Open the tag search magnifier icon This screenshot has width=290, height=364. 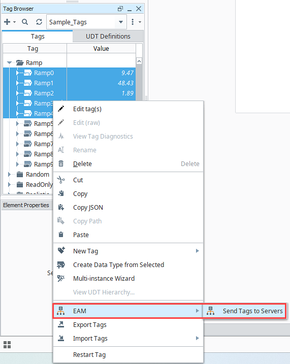25,22
